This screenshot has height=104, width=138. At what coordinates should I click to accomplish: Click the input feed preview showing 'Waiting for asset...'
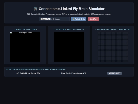click(x=25, y=47)
